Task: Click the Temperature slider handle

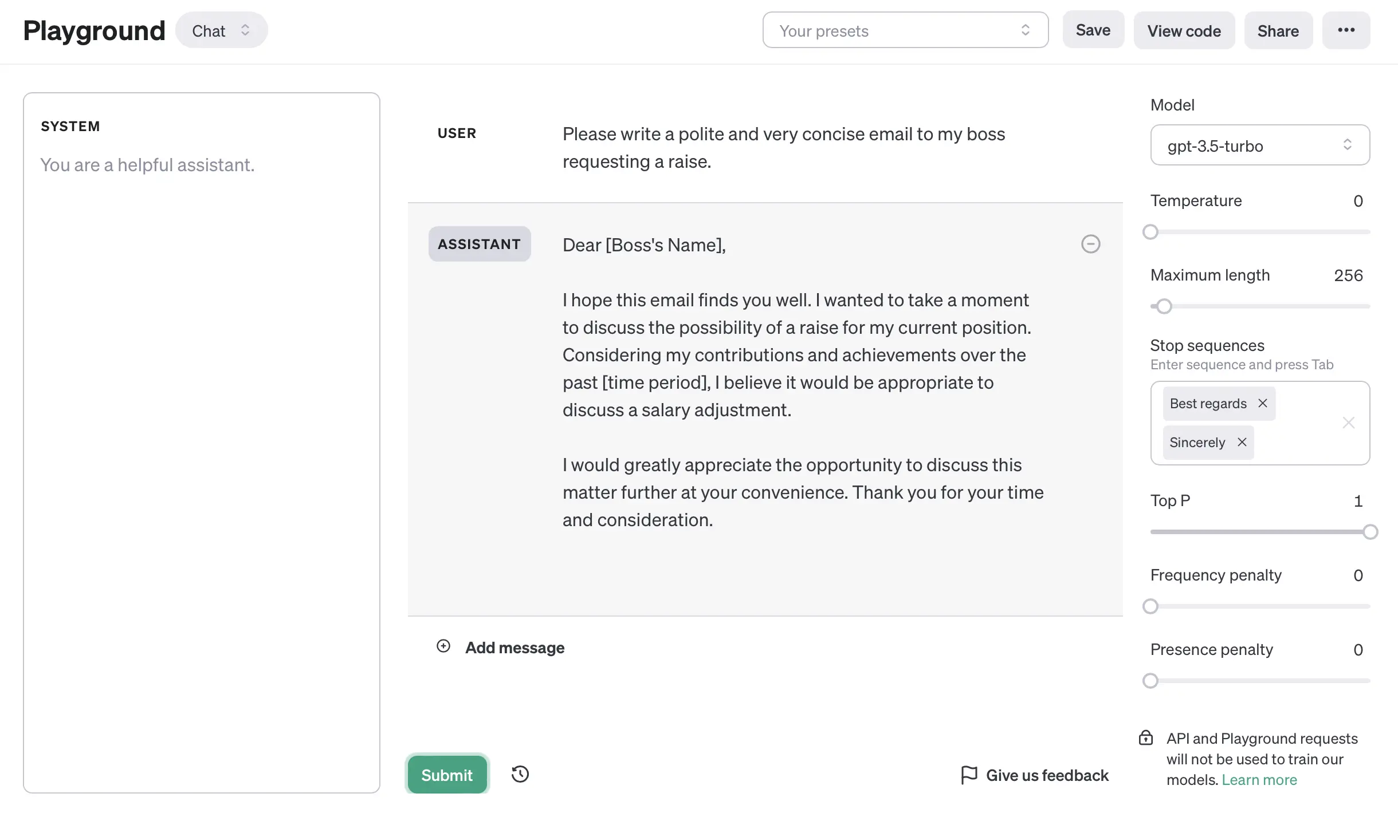Action: (1150, 232)
